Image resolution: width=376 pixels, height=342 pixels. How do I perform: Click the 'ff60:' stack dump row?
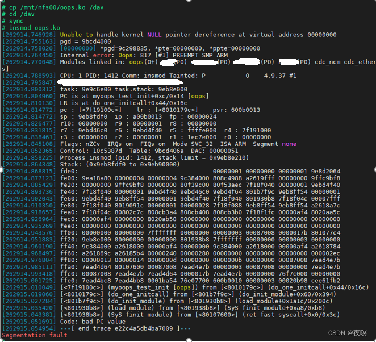pos(171,253)
